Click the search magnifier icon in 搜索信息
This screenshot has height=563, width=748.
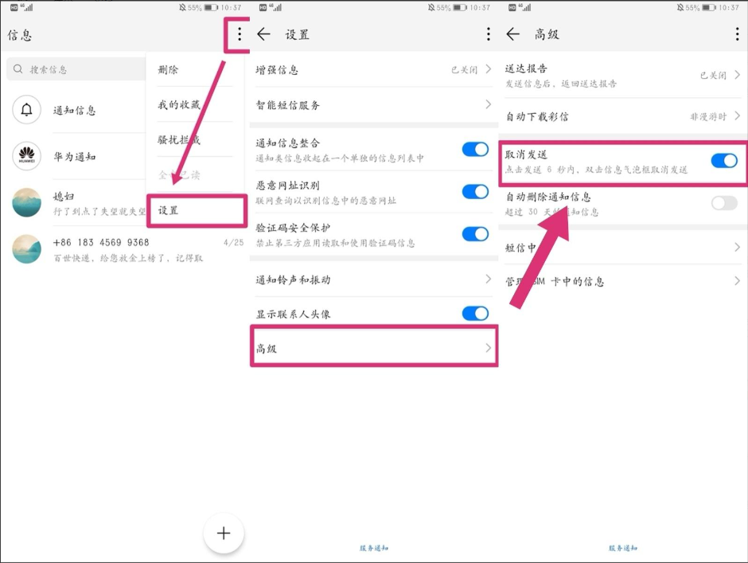click(18, 68)
